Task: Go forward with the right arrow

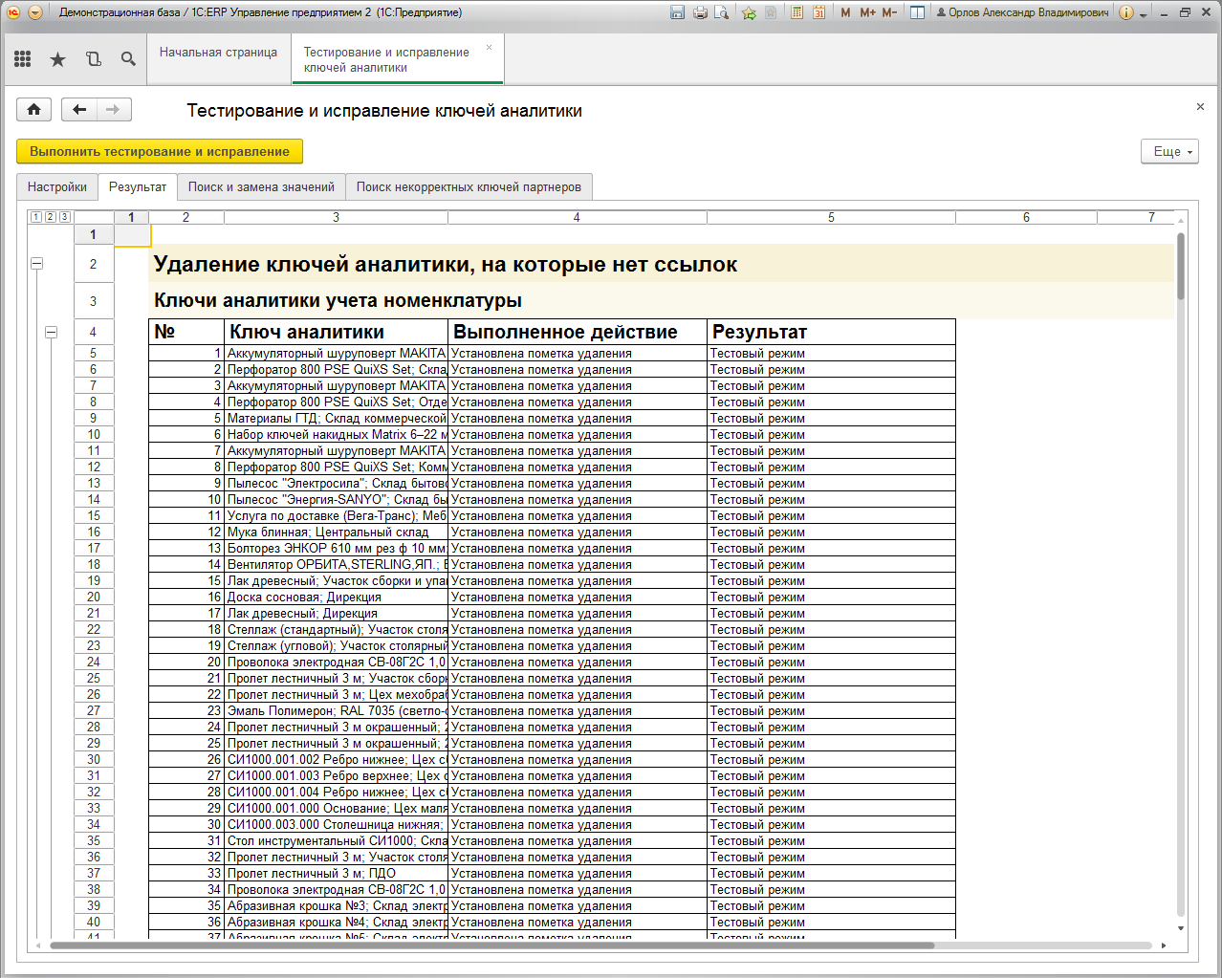Action: click(114, 109)
